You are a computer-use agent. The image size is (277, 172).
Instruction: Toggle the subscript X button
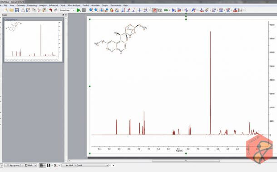[x=55, y=165]
